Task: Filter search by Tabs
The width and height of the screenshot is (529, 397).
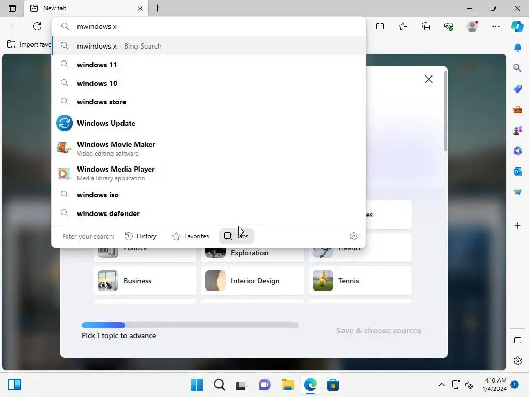Action: click(x=237, y=236)
